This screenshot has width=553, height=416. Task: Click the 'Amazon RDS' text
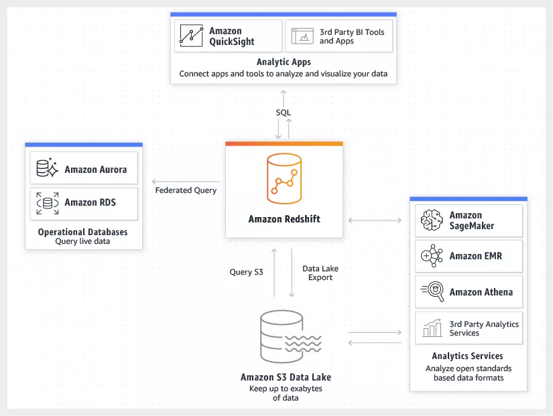90,202
